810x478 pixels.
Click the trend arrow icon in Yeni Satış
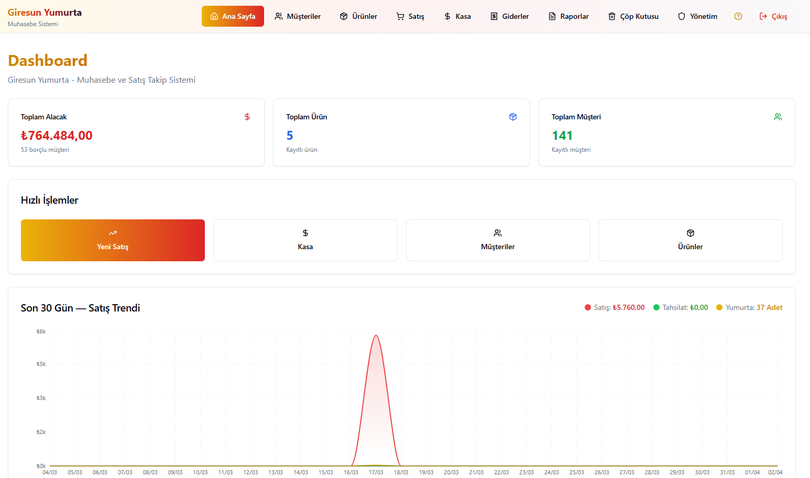pyautogui.click(x=113, y=233)
